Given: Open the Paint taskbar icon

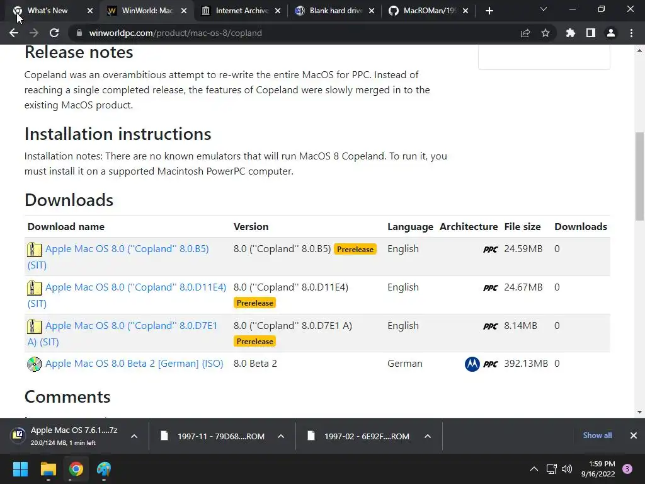Looking at the screenshot, I should tap(104, 469).
